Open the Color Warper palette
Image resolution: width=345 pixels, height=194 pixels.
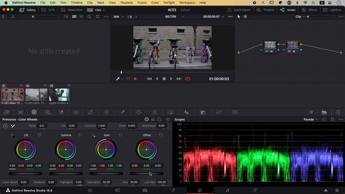coord(106,112)
